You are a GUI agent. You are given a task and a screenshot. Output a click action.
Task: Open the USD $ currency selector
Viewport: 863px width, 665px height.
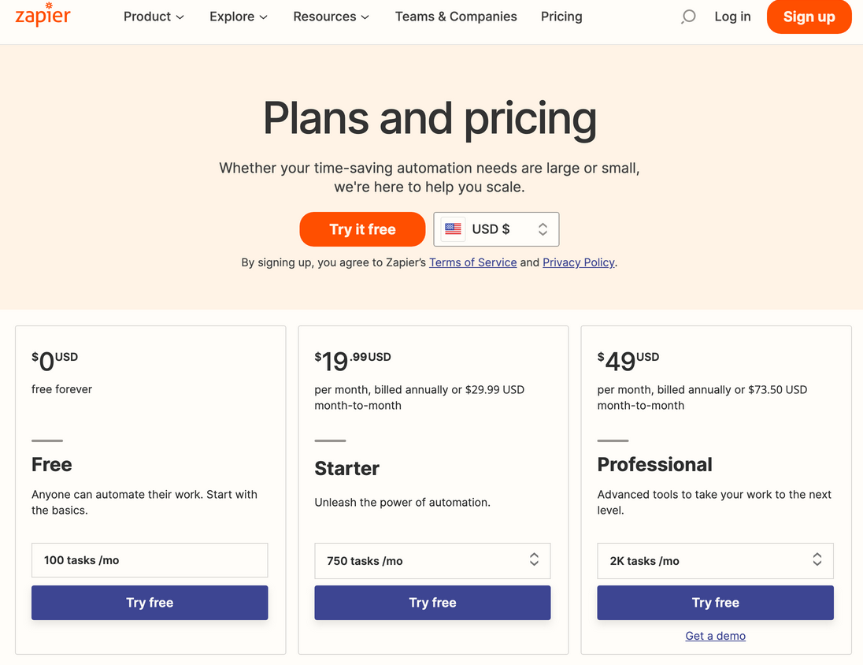pos(496,229)
